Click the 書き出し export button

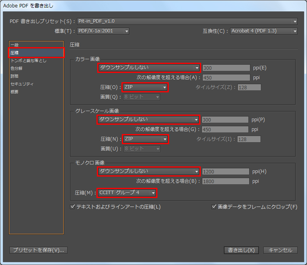click(241, 250)
